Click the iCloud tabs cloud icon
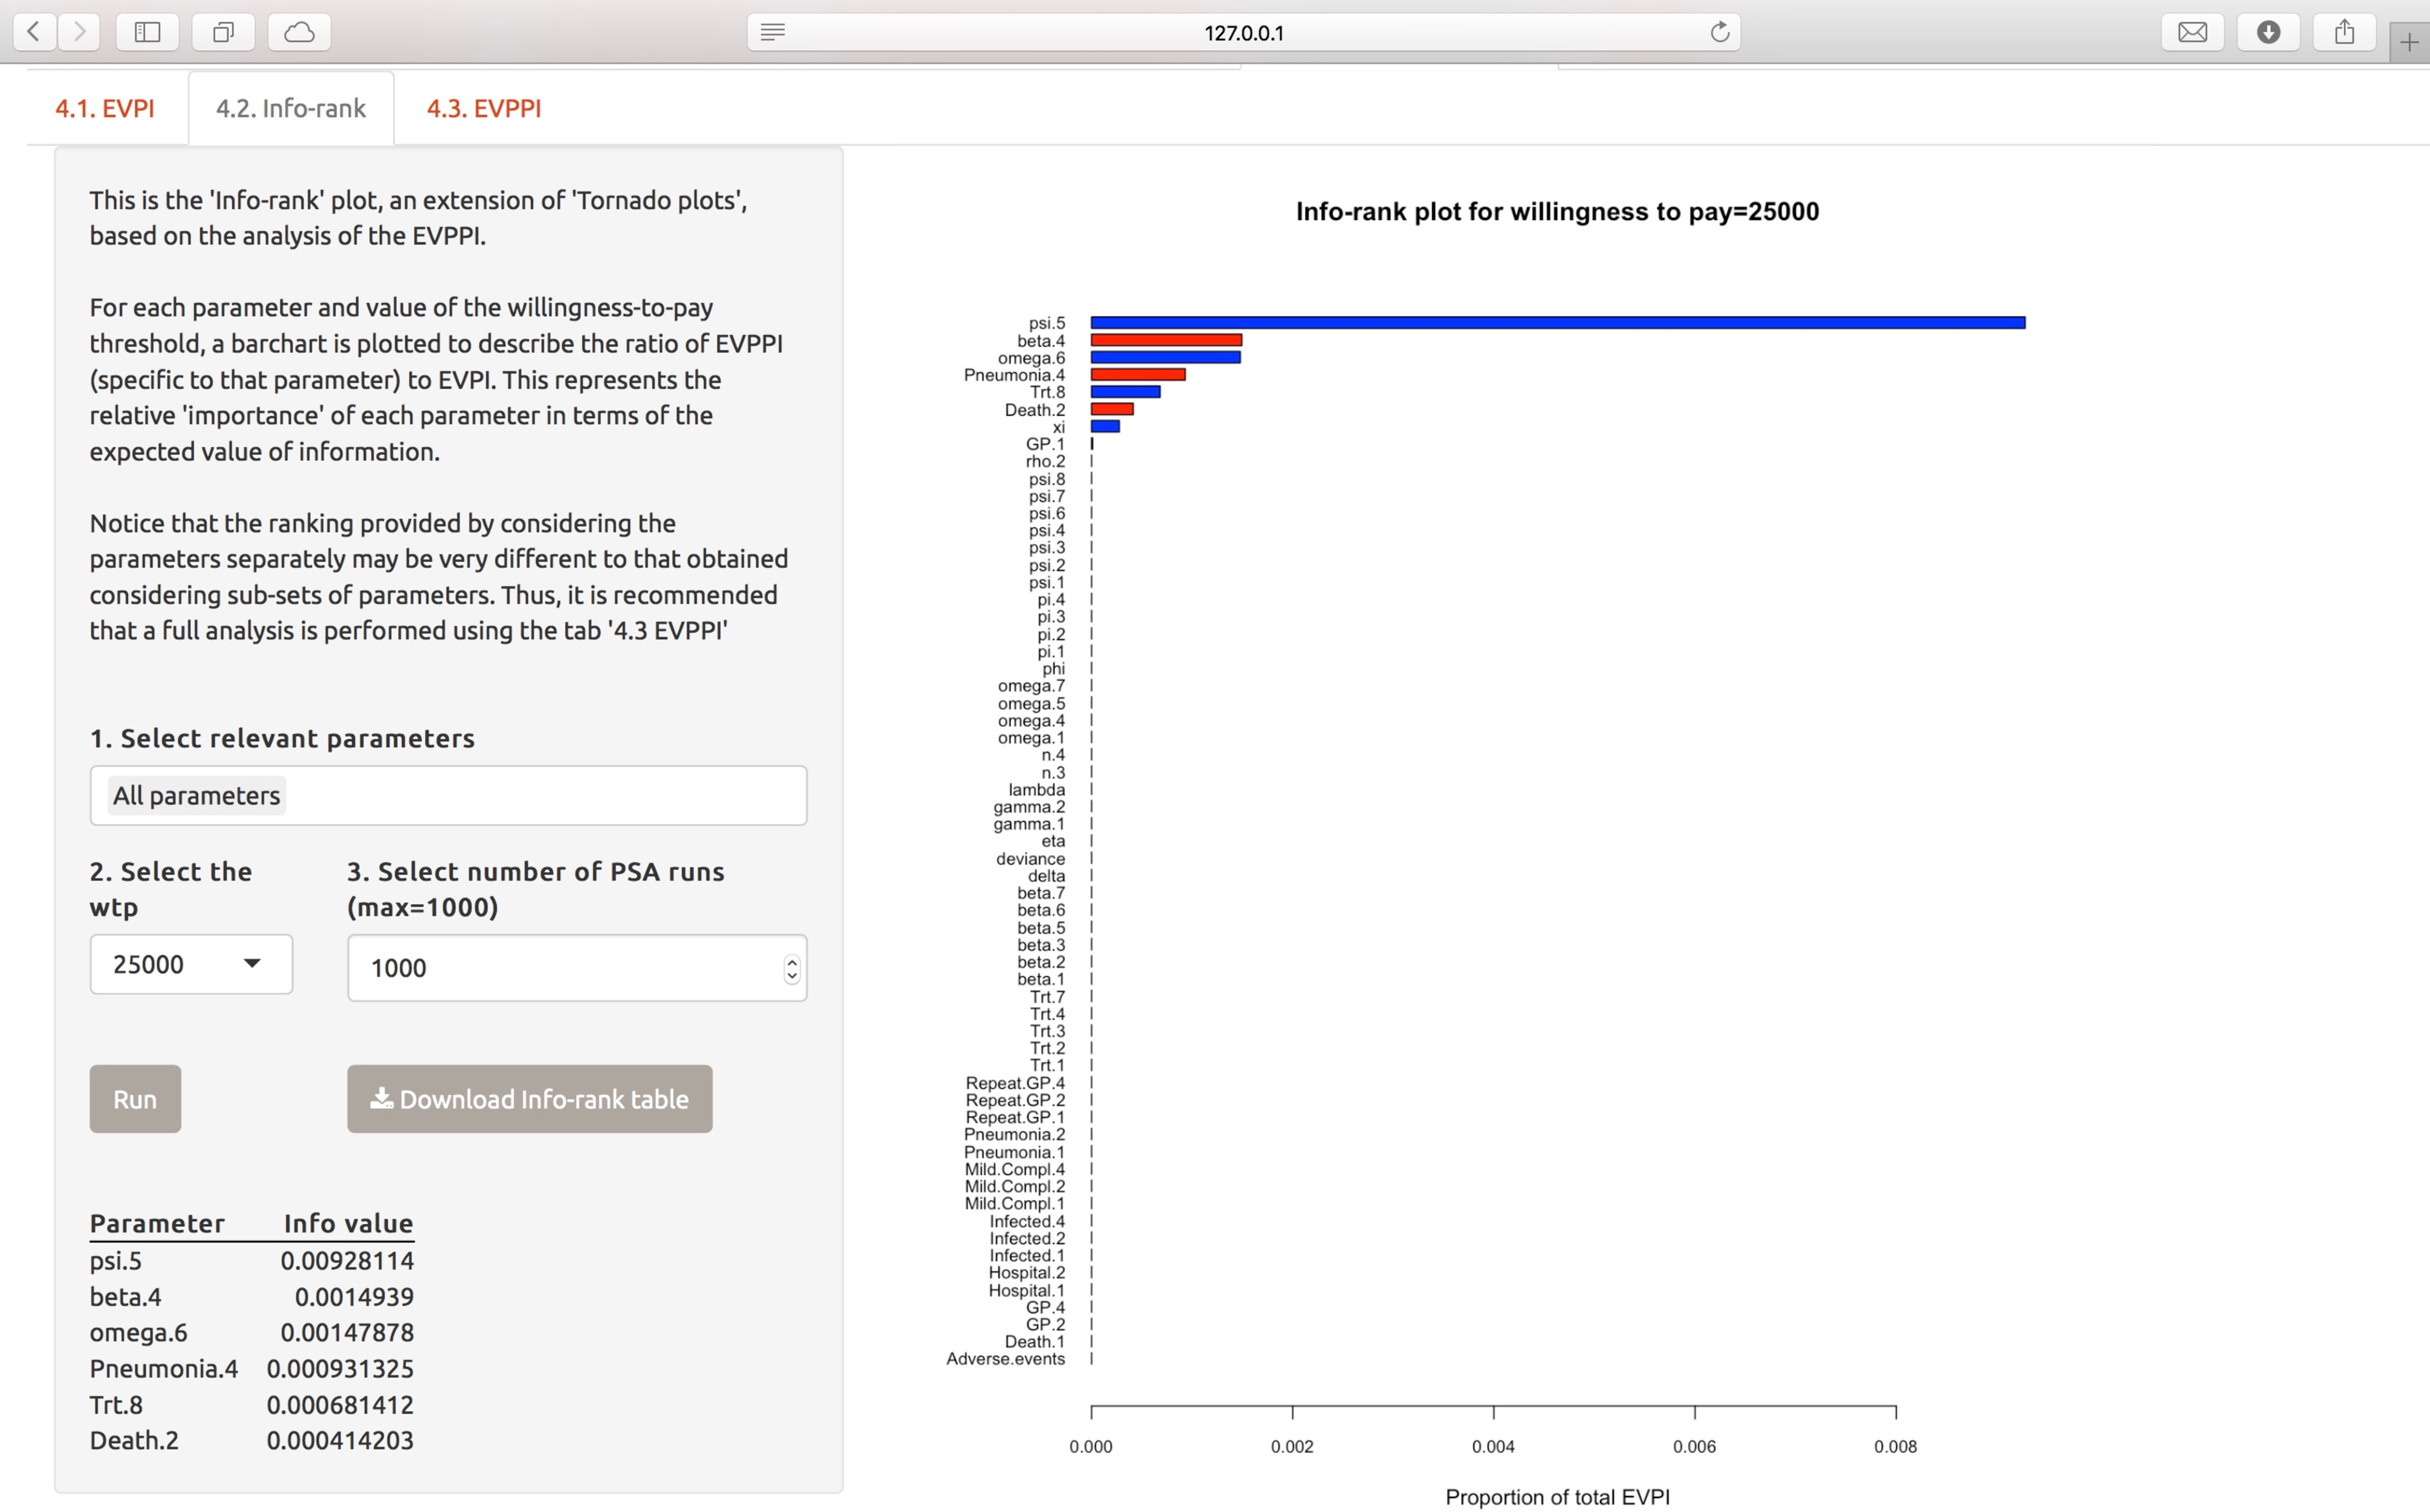This screenshot has height=1512, width=2430. coord(299,32)
